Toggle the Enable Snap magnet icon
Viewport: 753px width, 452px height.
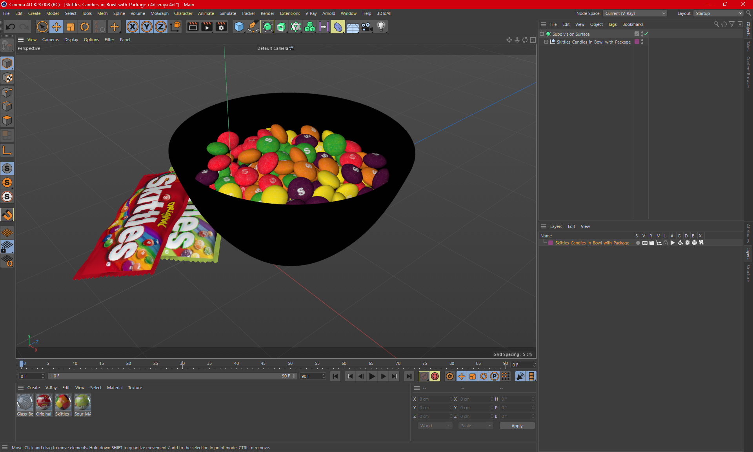[x=7, y=215]
